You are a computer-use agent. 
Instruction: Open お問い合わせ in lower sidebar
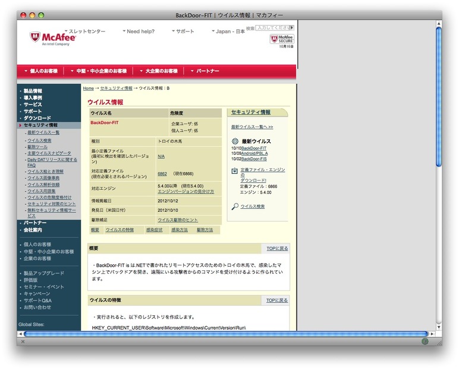click(37, 308)
